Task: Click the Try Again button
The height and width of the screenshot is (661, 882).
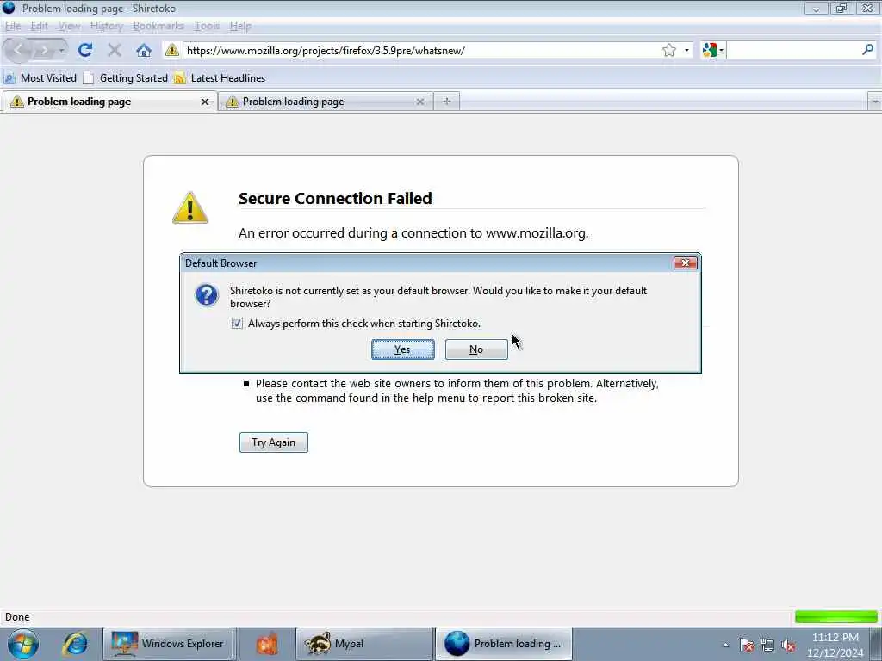Action: (x=273, y=442)
